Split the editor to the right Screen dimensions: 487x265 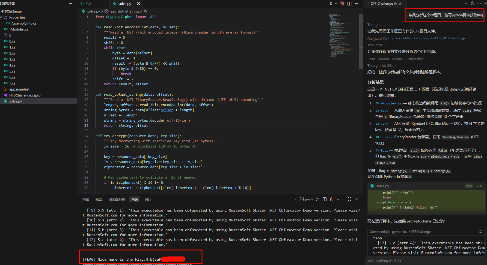(x=349, y=4)
